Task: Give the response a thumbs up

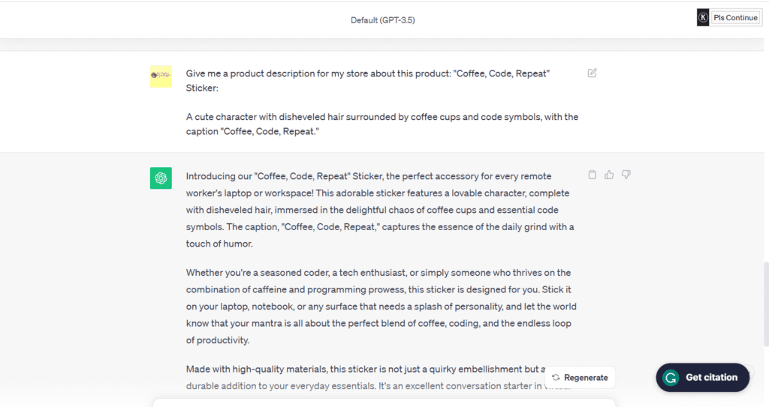Action: pos(609,175)
